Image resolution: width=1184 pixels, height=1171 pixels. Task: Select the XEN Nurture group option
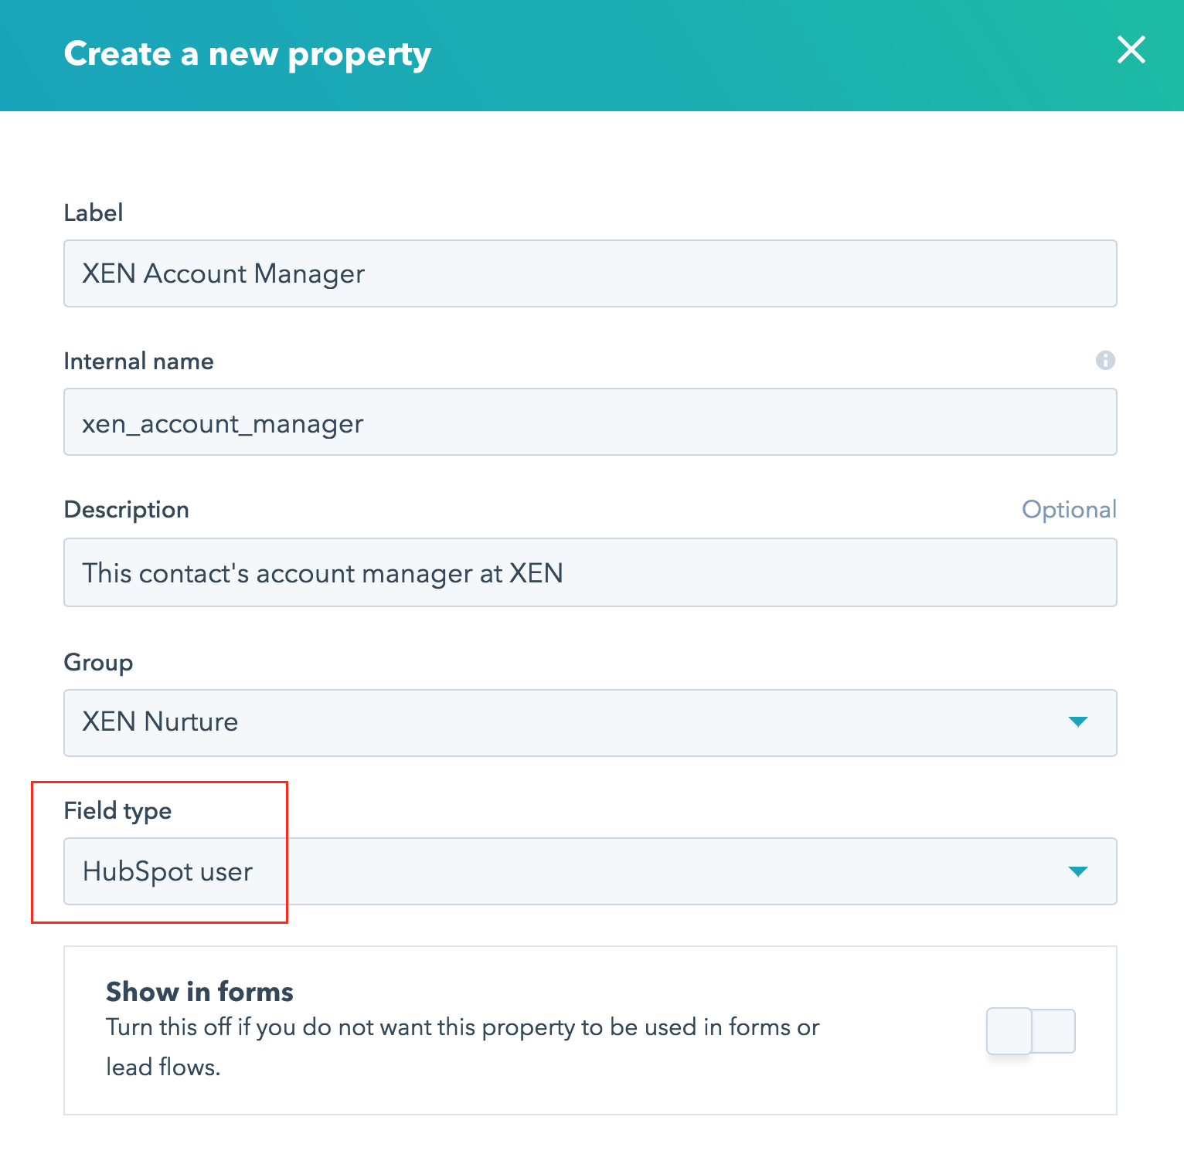tap(590, 723)
